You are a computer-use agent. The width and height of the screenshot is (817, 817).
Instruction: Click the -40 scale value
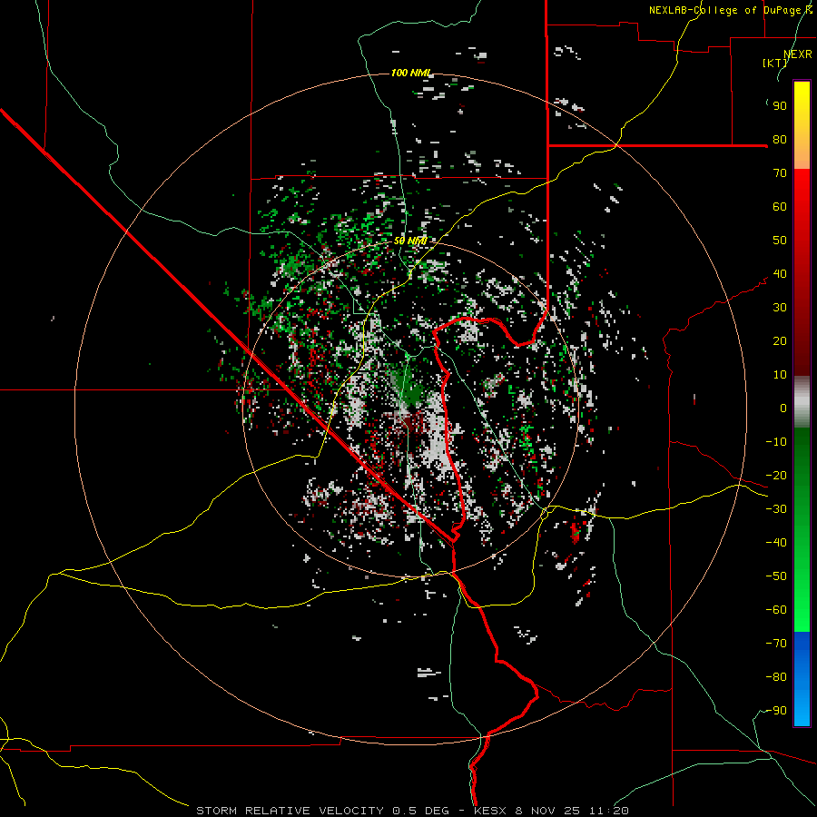(x=776, y=543)
